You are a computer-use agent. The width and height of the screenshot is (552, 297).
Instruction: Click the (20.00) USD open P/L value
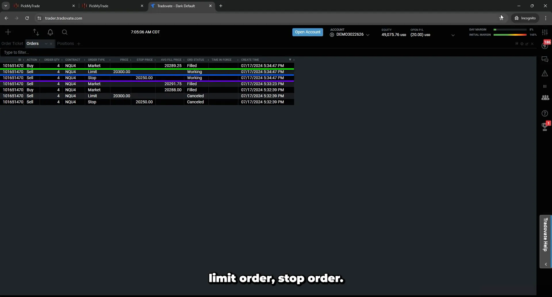[x=420, y=35]
